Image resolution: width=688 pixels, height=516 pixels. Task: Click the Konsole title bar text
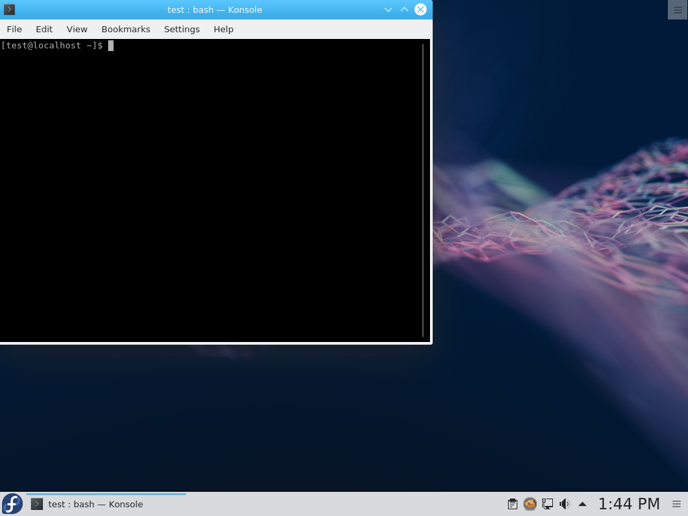(x=214, y=9)
